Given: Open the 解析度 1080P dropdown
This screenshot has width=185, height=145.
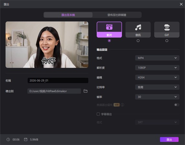Looking at the screenshot, I should tap(157, 68).
